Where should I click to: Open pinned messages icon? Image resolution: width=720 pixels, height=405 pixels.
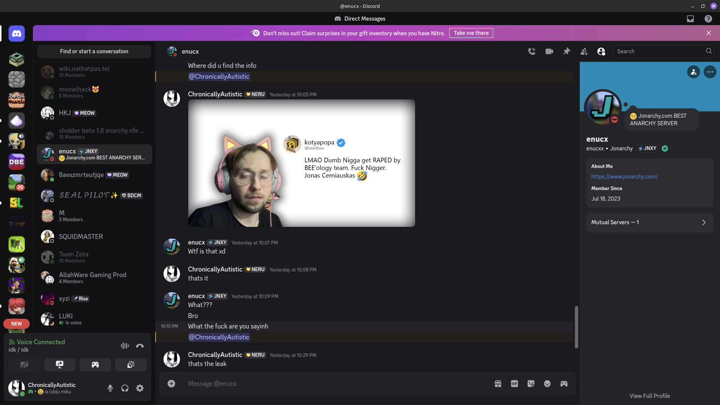[x=567, y=51]
